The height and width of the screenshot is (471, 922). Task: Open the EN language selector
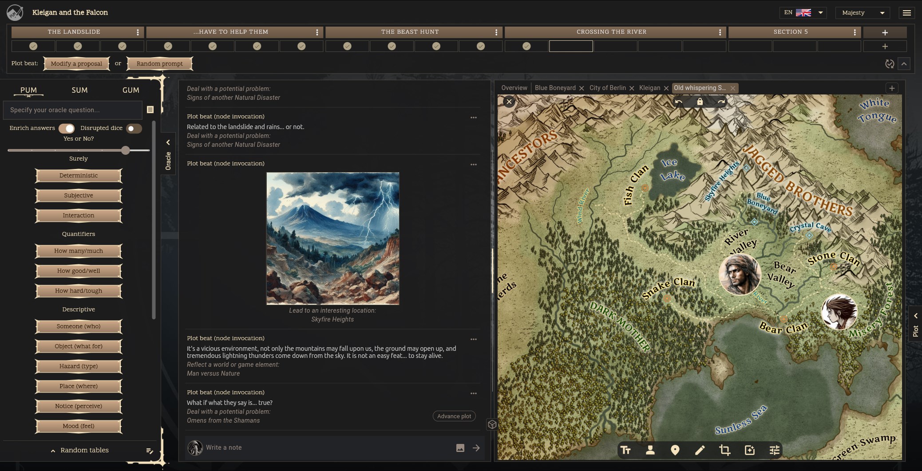tap(803, 12)
